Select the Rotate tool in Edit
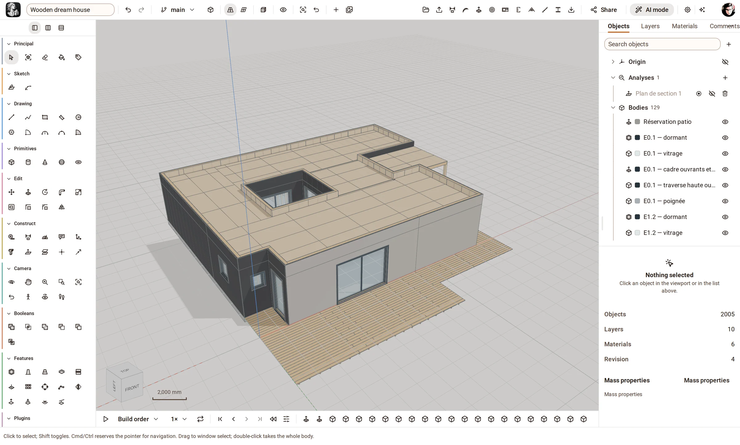740x445 pixels. pyautogui.click(x=45, y=192)
